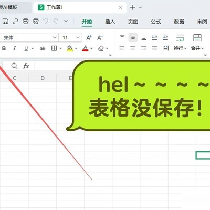The image size is (210, 210).
Task: Click the Save icon in quick access toolbar
Action: point(5,22)
